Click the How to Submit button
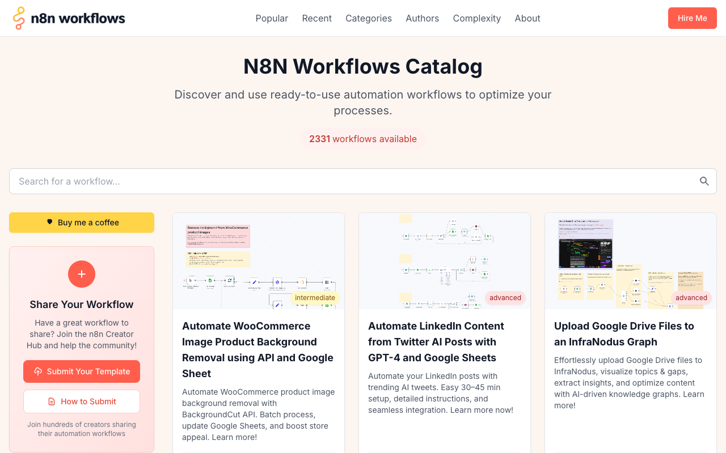The width and height of the screenshot is (726, 453). pos(82,401)
